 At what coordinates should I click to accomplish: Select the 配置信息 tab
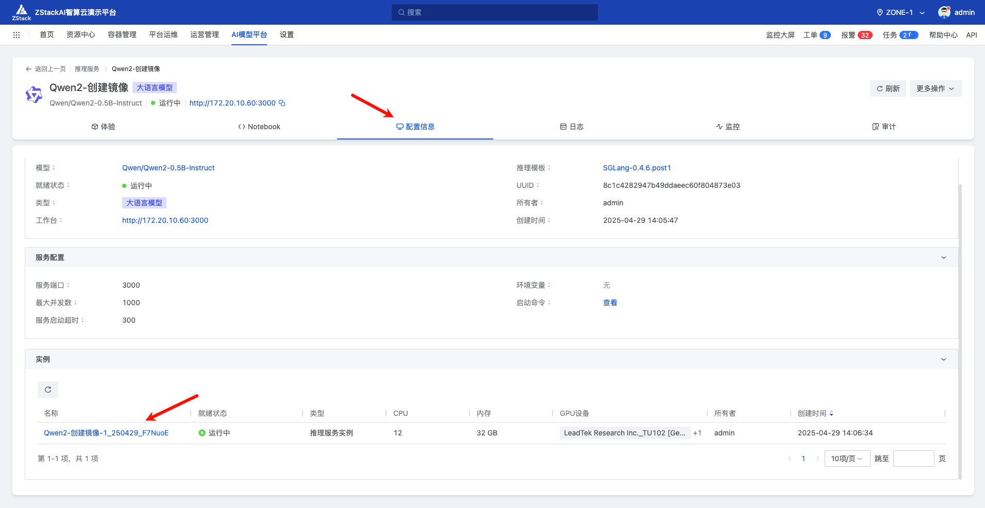[415, 127]
